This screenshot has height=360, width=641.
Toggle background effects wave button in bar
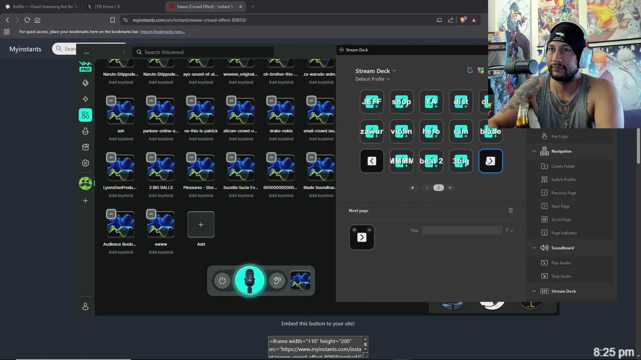300,280
